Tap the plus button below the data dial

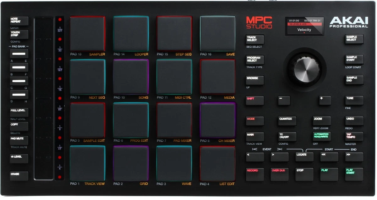tap(325, 100)
